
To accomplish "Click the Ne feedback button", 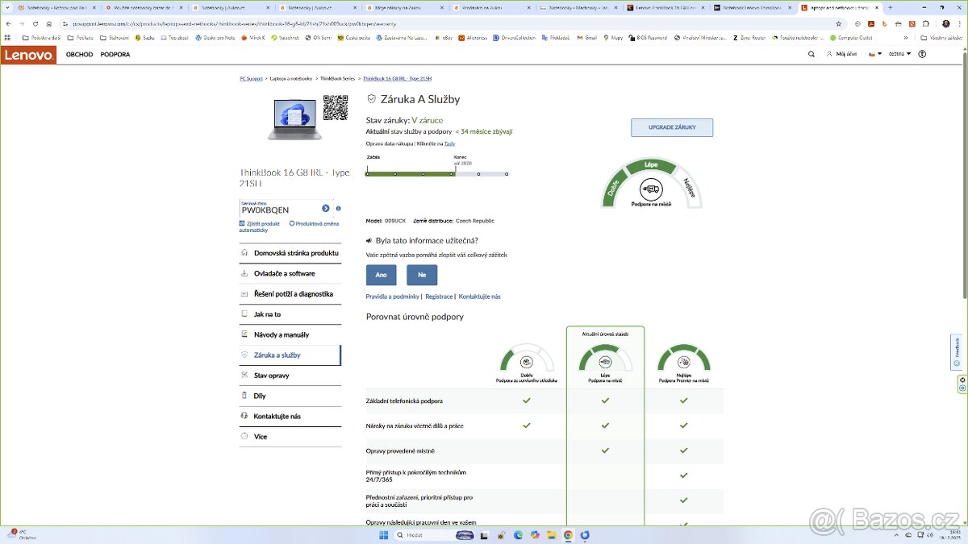I will point(421,275).
